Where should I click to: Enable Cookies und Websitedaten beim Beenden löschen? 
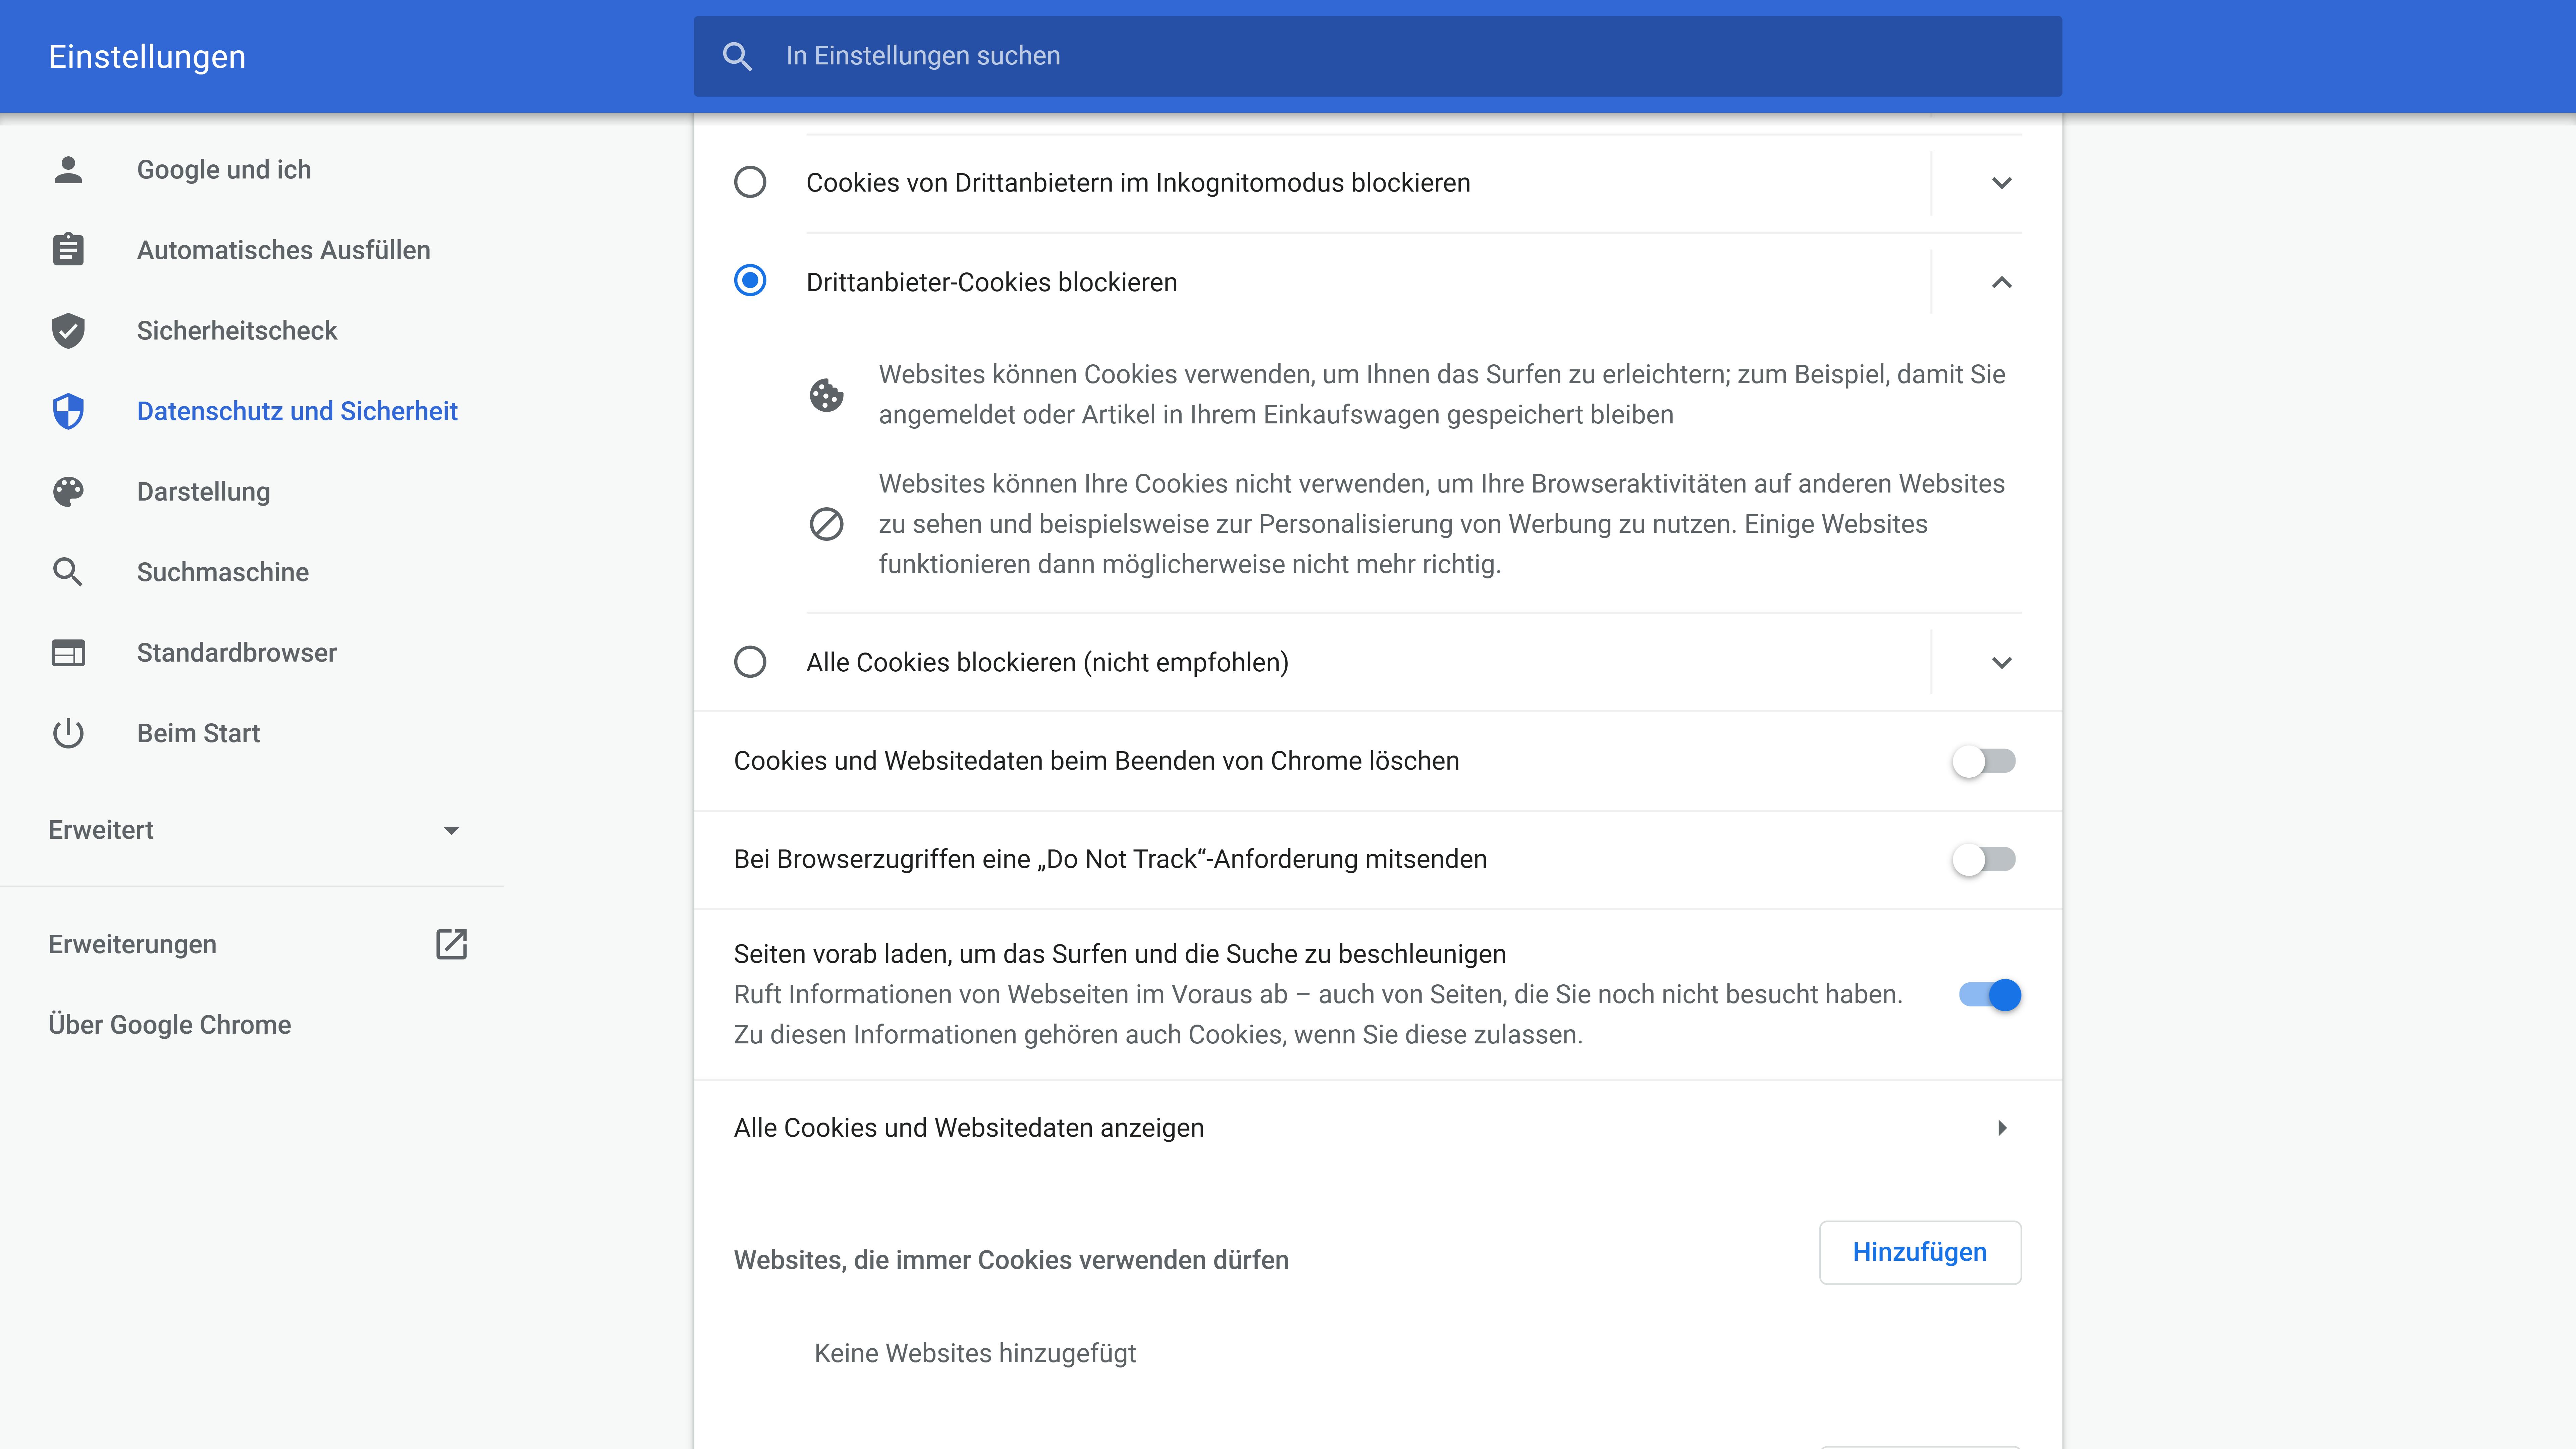pyautogui.click(x=1984, y=761)
